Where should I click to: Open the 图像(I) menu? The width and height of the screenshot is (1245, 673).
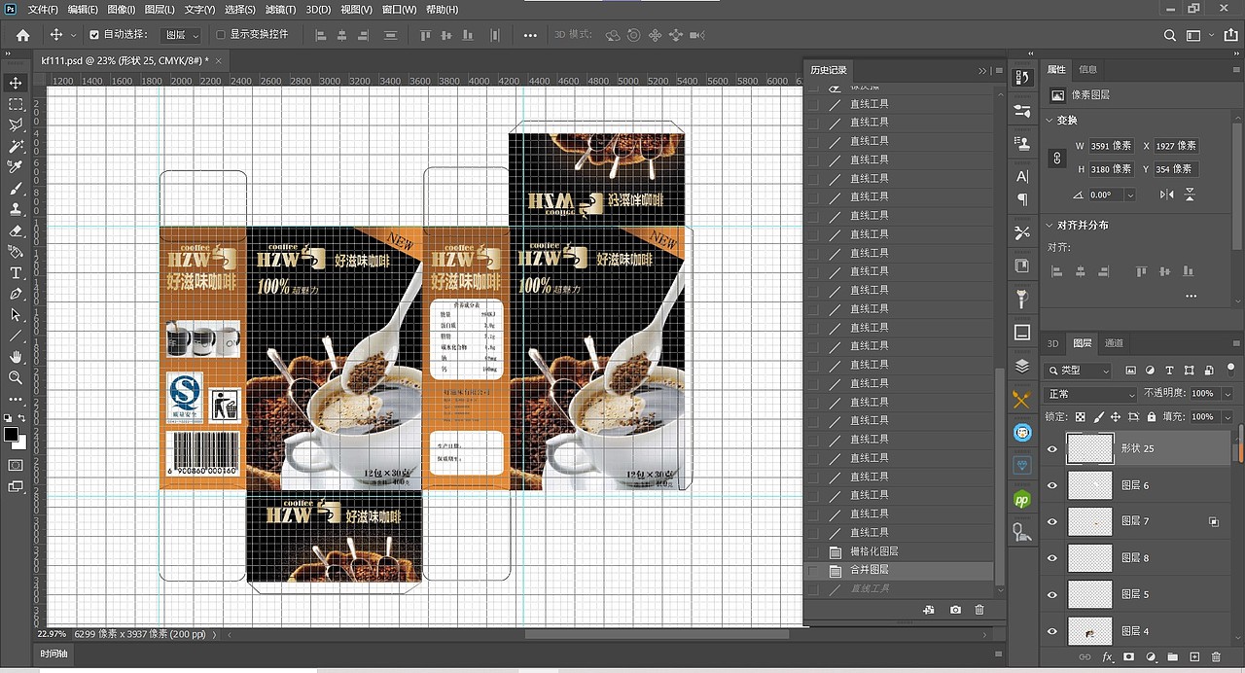tap(122, 10)
